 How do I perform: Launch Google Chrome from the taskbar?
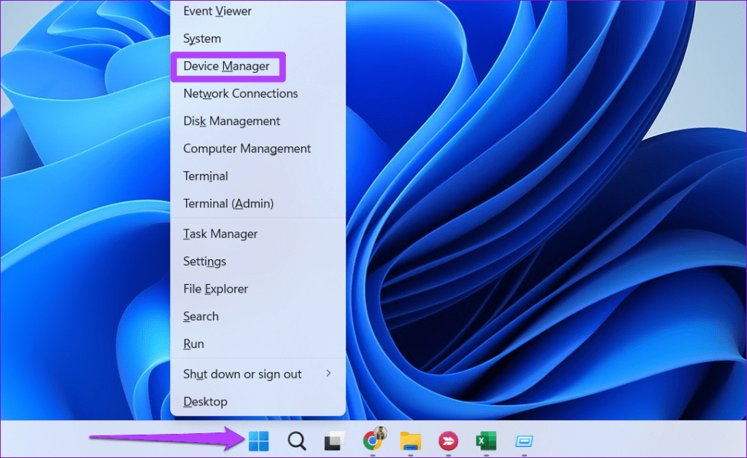pos(372,441)
